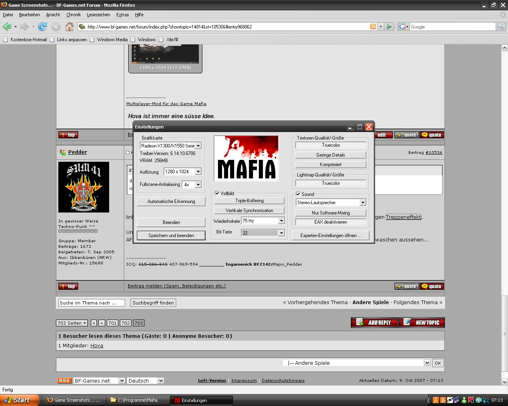Open the Stereo-Lautsprecher dropdown

pyautogui.click(x=331, y=203)
